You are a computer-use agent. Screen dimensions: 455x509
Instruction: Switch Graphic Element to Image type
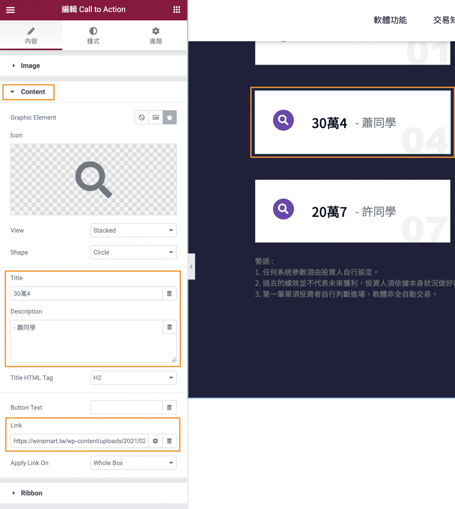[x=155, y=117]
